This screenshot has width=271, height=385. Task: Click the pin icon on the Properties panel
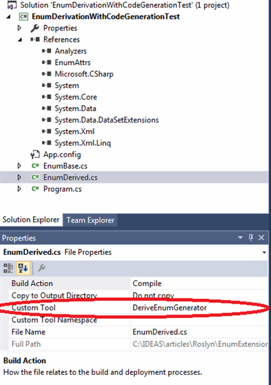point(251,237)
